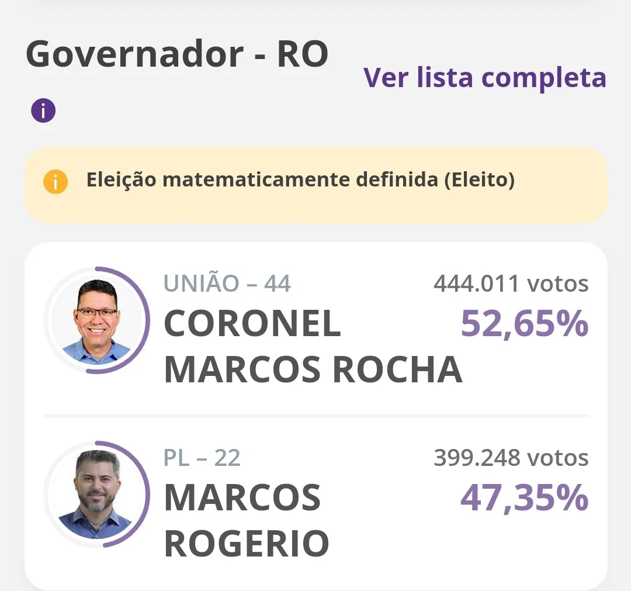Click Marcos Rogerio's photo

96,495
